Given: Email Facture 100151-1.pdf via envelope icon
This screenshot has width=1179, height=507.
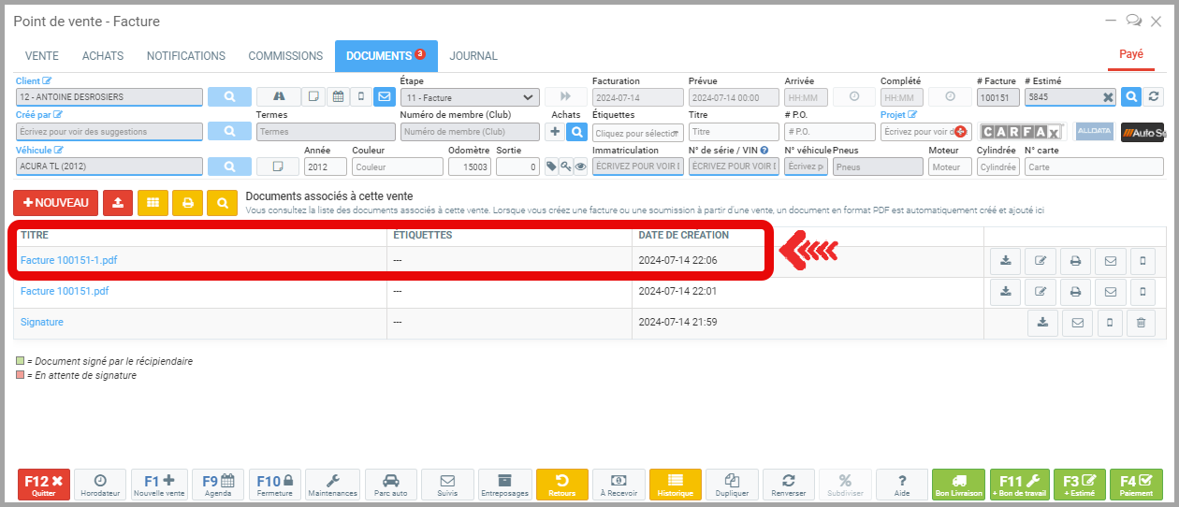Looking at the screenshot, I should (1110, 261).
